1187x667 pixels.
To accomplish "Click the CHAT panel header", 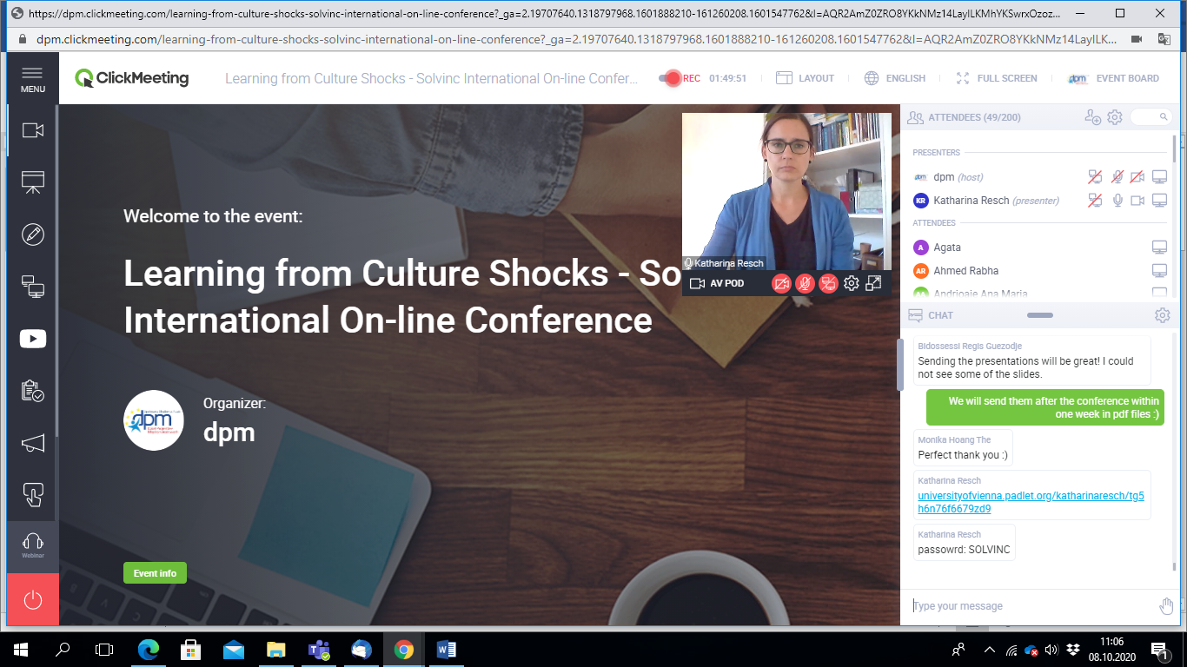I will (940, 315).
